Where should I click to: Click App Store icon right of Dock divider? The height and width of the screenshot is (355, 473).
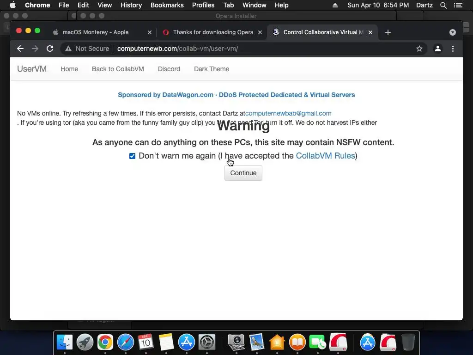click(x=367, y=343)
